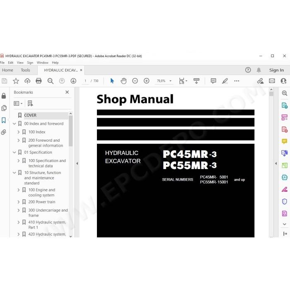Find current bookmark icon
Image resolution: width=290 pixels, height=290 pixels.
30,104
